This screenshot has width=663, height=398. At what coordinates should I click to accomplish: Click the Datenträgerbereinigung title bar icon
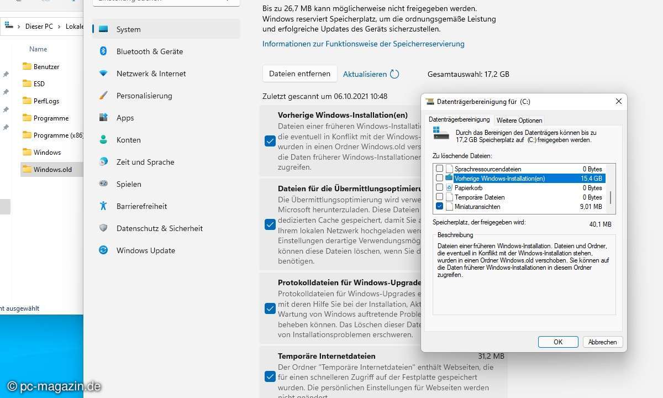tap(430, 102)
